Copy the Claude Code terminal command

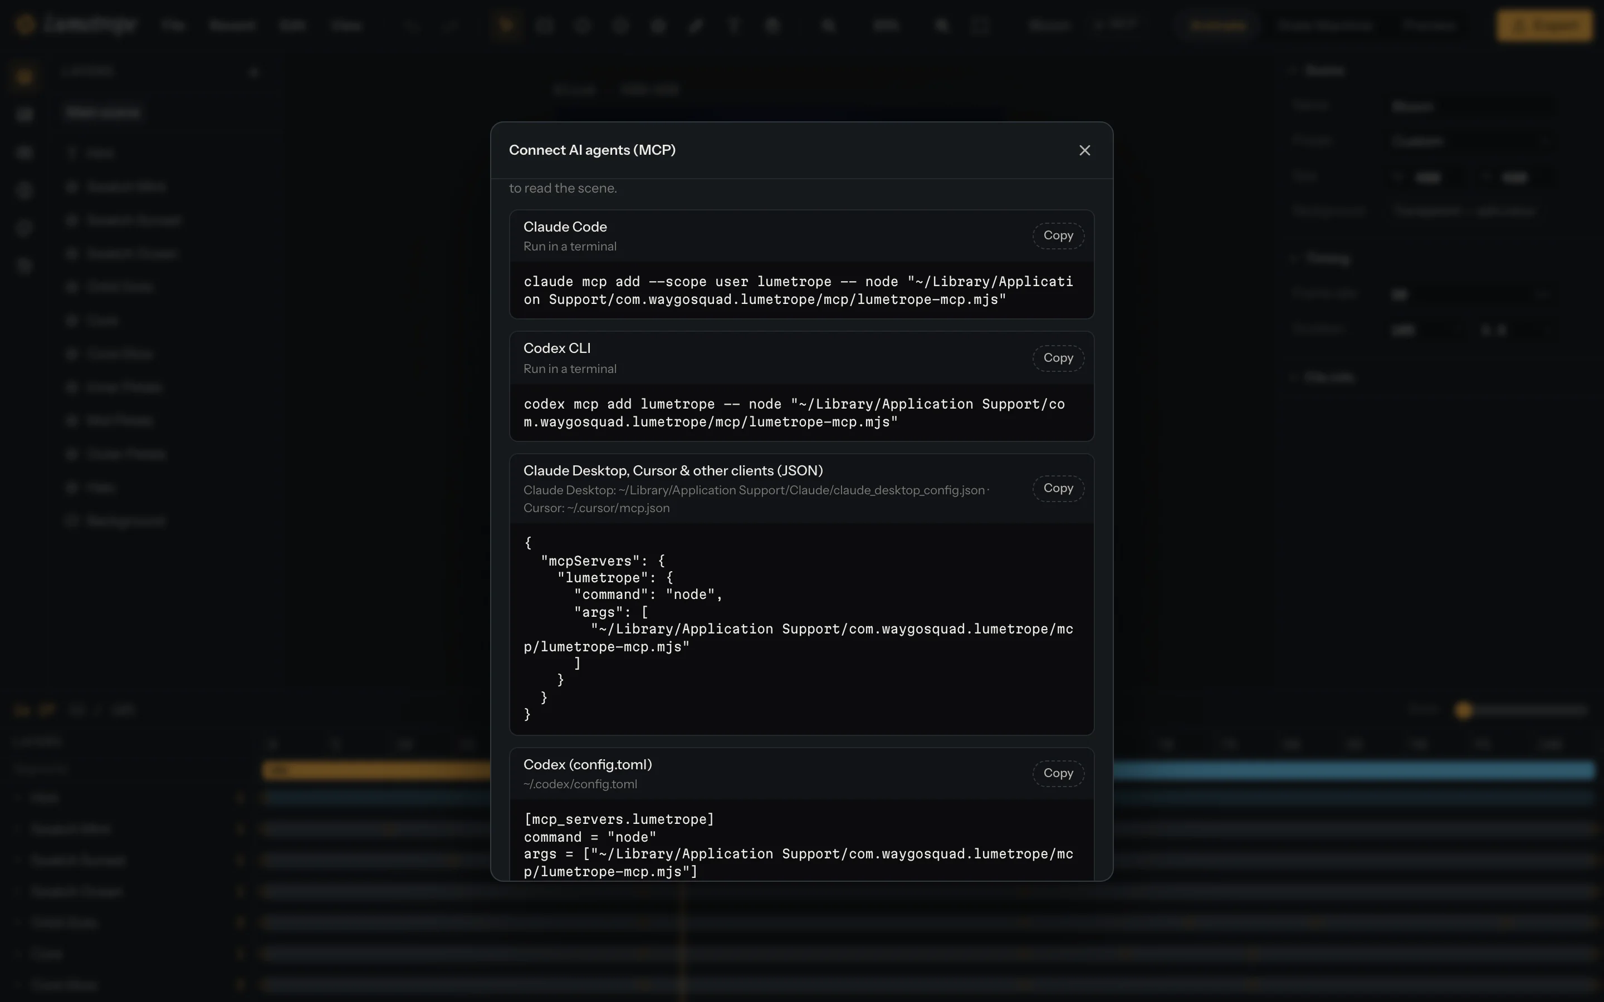point(1058,236)
